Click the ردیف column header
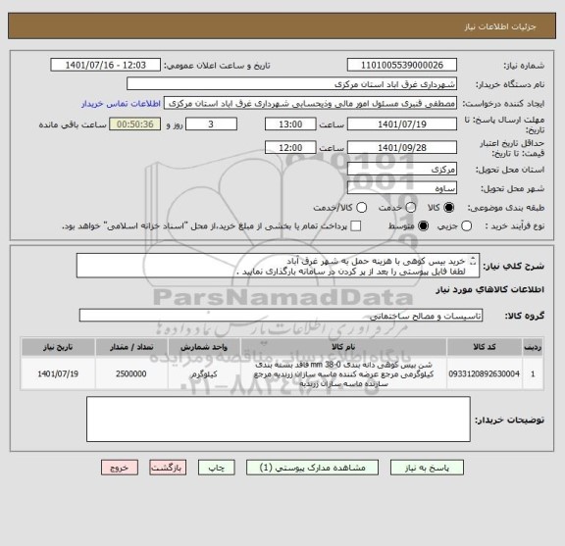 tap(533, 347)
